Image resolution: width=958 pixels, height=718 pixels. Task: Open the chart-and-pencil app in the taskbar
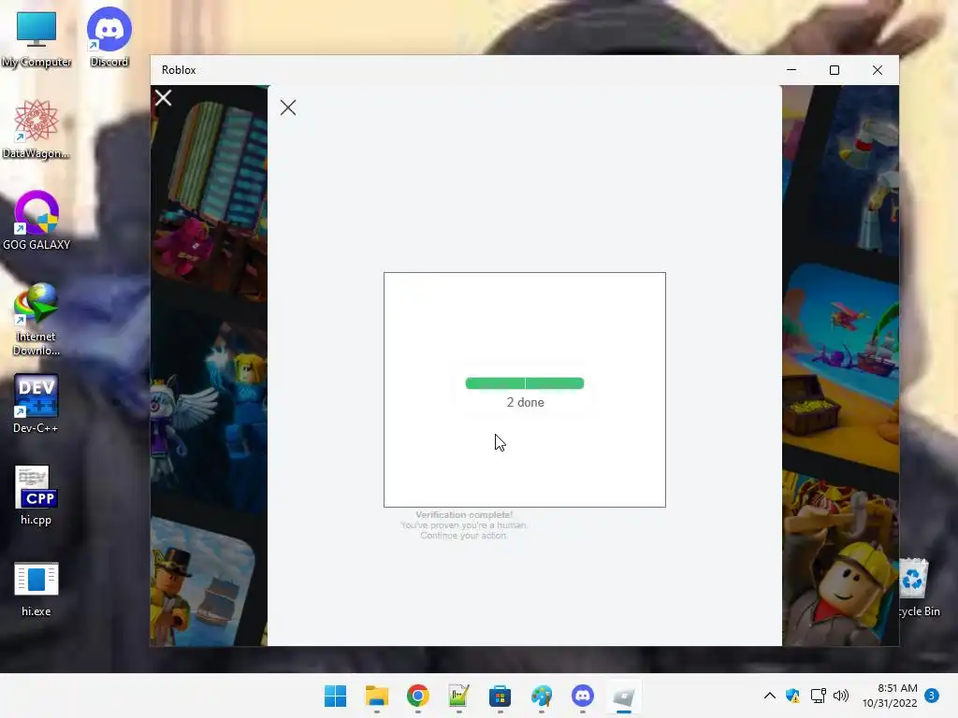(458, 696)
